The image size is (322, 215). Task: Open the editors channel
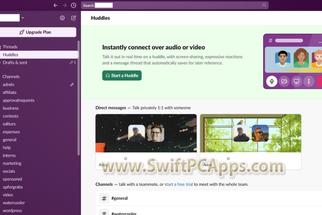(x=9, y=124)
